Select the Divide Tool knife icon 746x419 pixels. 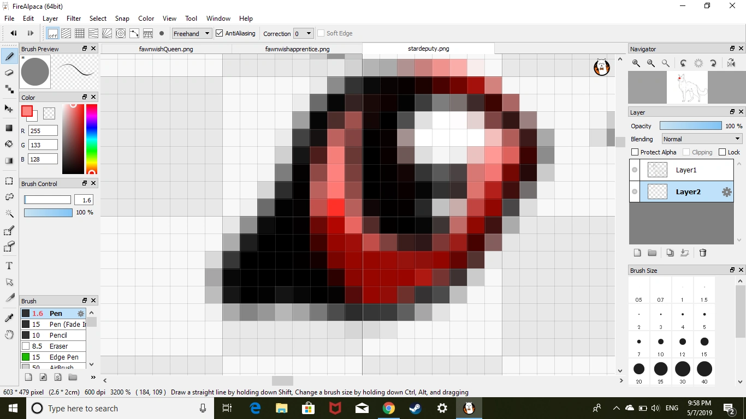point(9,298)
